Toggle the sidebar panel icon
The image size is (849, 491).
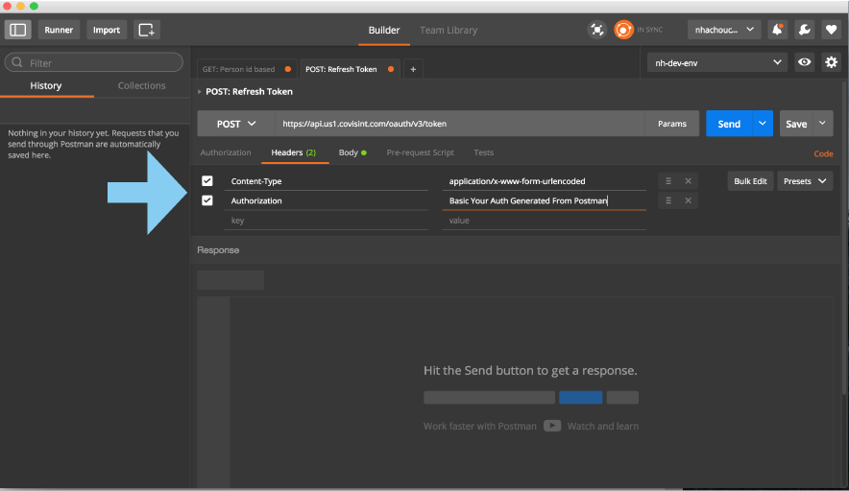coord(19,30)
